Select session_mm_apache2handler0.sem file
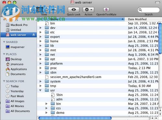162x120 pixels. pos(76,77)
